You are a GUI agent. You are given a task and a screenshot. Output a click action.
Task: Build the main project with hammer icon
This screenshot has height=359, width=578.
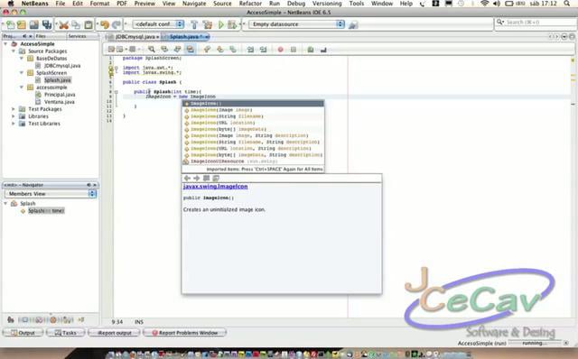tap(194, 24)
